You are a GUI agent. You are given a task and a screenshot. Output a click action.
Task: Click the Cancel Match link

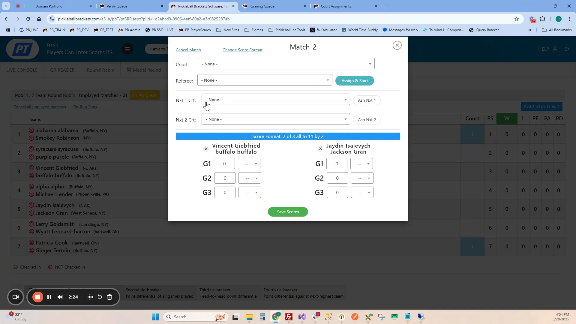188,50
